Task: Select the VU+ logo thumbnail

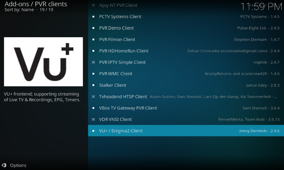Action: point(44,62)
